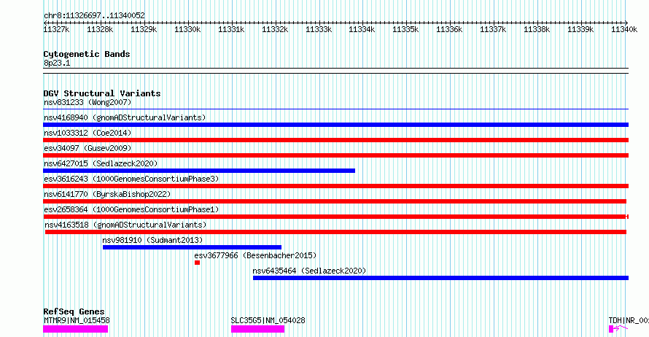
Task: Click the blue nsv6427015 variant bar
Action: click(199, 171)
